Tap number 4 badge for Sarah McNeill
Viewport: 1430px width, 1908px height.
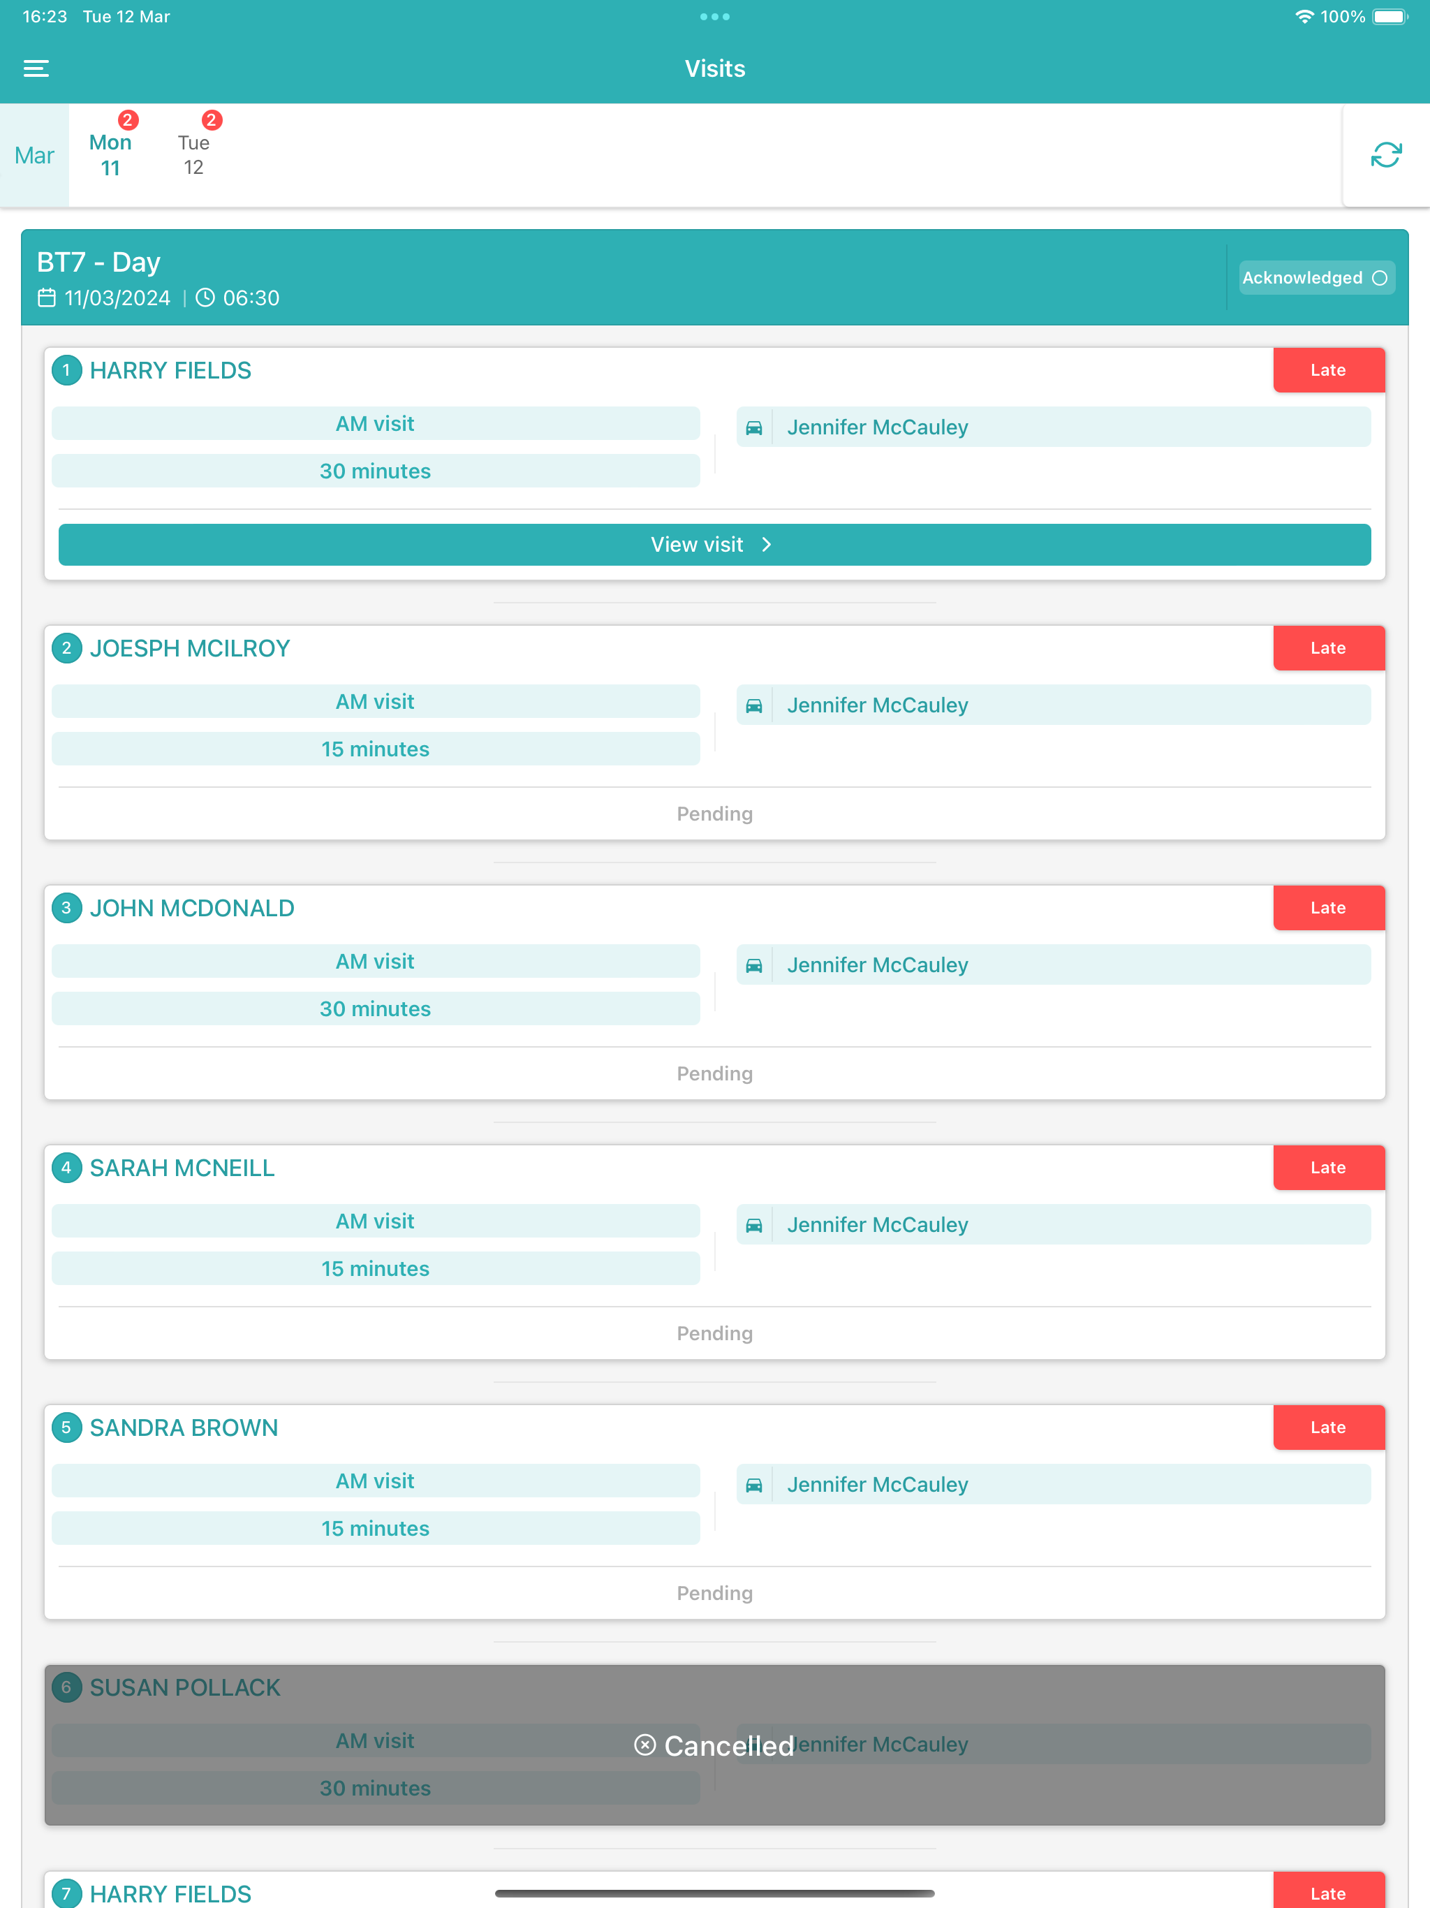[x=66, y=1167]
